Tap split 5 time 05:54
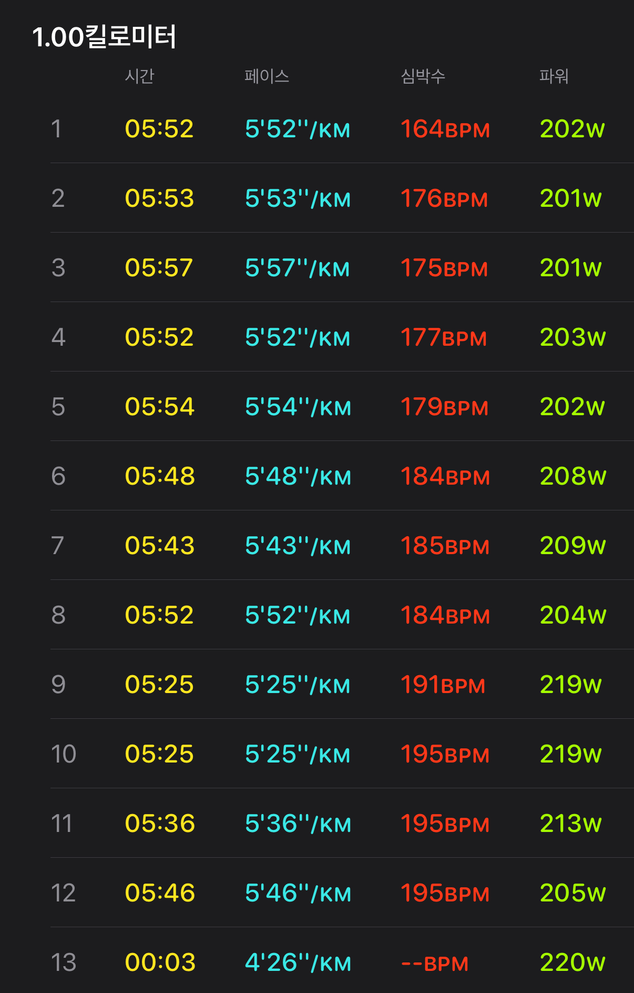Viewport: 634px width, 993px height. coord(159,407)
